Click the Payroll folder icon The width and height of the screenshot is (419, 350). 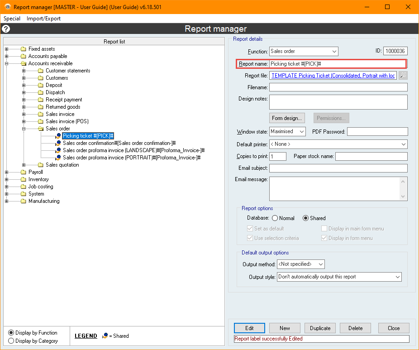click(24, 172)
